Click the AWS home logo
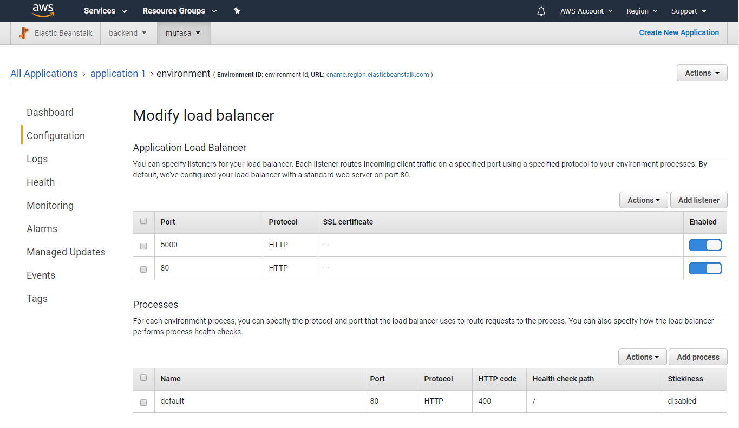 43,10
